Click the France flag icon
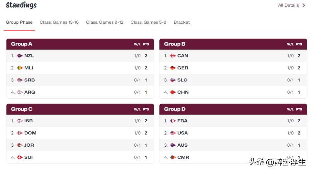This screenshot has height=171, width=311. click(173, 121)
